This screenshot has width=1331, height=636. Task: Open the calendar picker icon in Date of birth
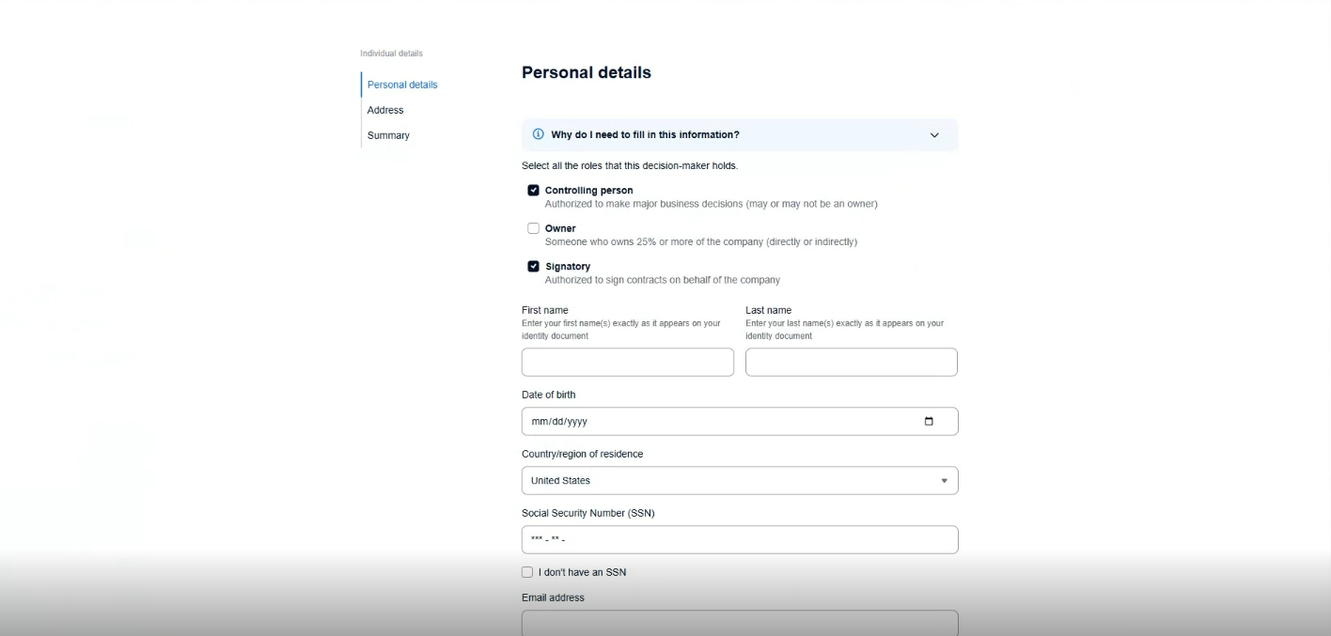coord(929,421)
